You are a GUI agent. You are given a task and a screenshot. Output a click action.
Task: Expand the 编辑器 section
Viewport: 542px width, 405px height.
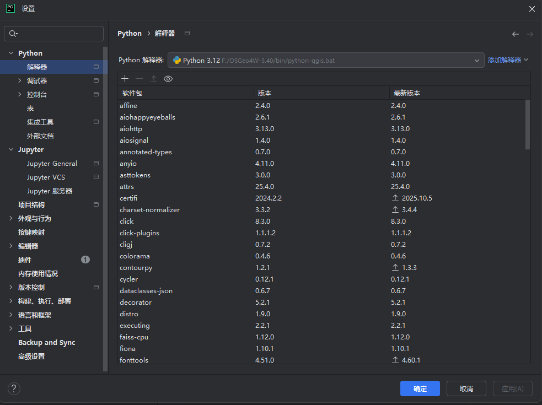coord(10,246)
